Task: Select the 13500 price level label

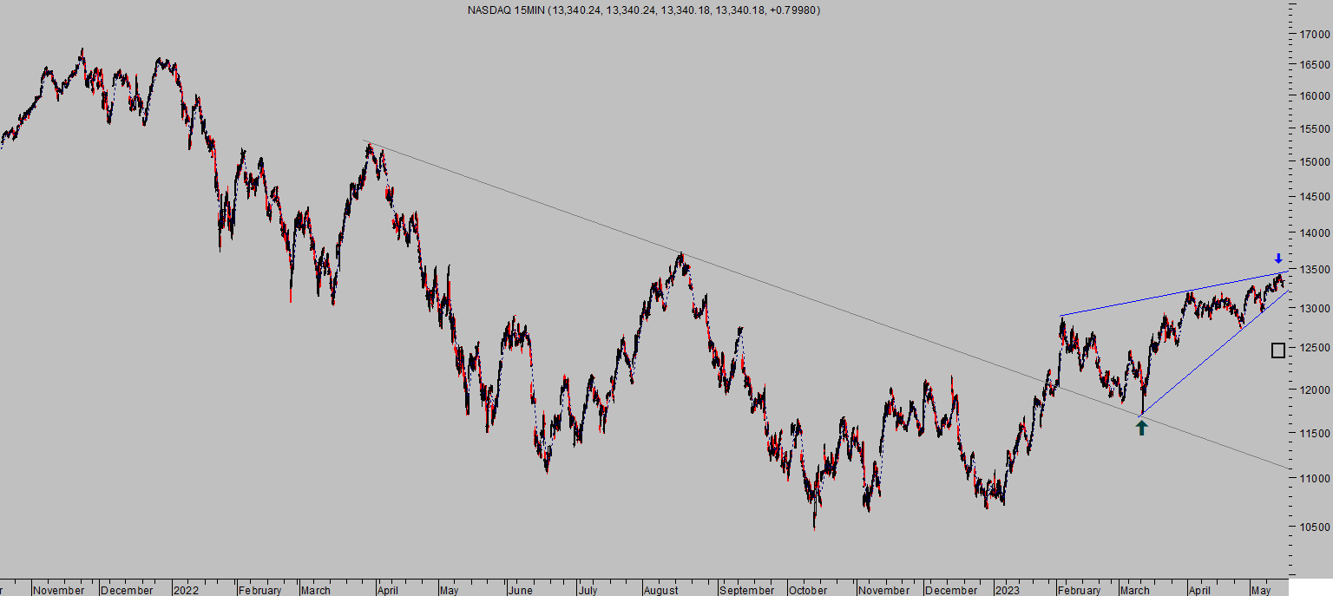Action: [1316, 270]
